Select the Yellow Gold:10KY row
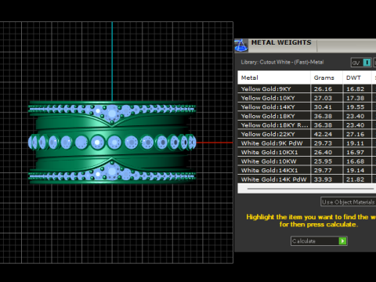Viewport: 376px width, 282px height. click(x=307, y=98)
